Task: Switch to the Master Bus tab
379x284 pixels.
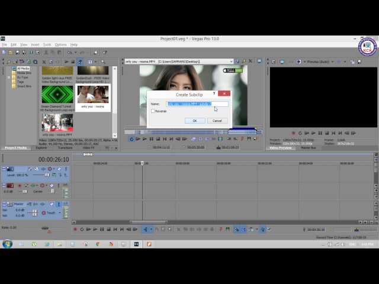Action: (x=309, y=148)
